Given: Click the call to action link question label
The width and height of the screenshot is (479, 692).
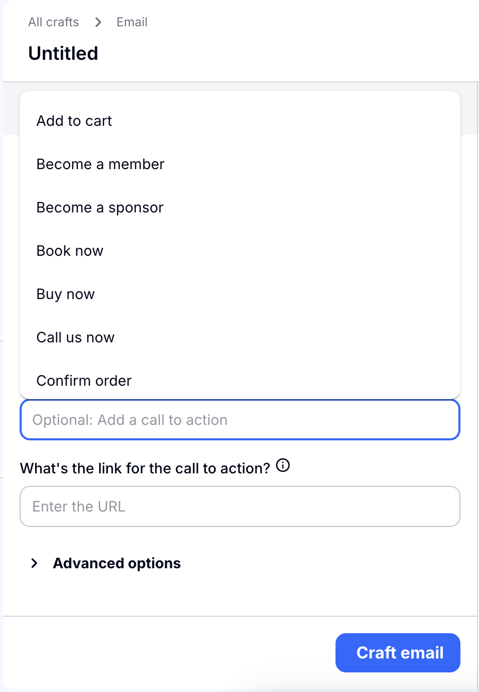Looking at the screenshot, I should pos(145,468).
